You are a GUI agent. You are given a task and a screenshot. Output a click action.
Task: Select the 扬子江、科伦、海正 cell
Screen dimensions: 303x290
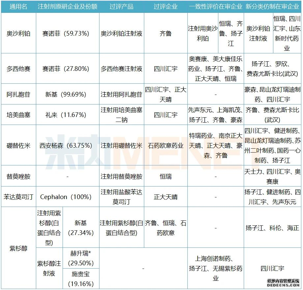[x=272, y=227]
